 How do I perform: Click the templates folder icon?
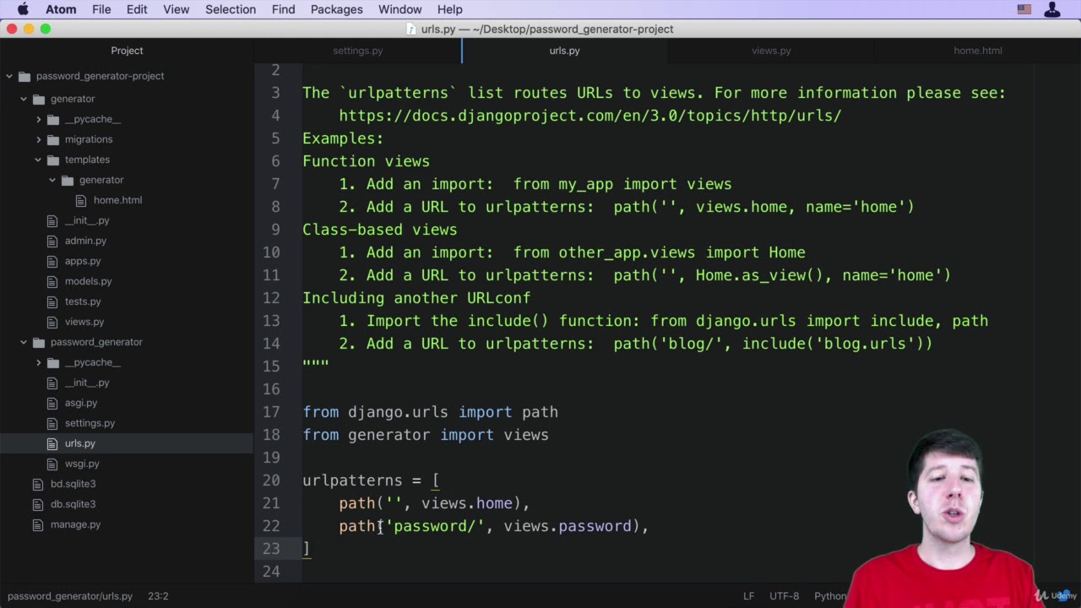pos(52,160)
